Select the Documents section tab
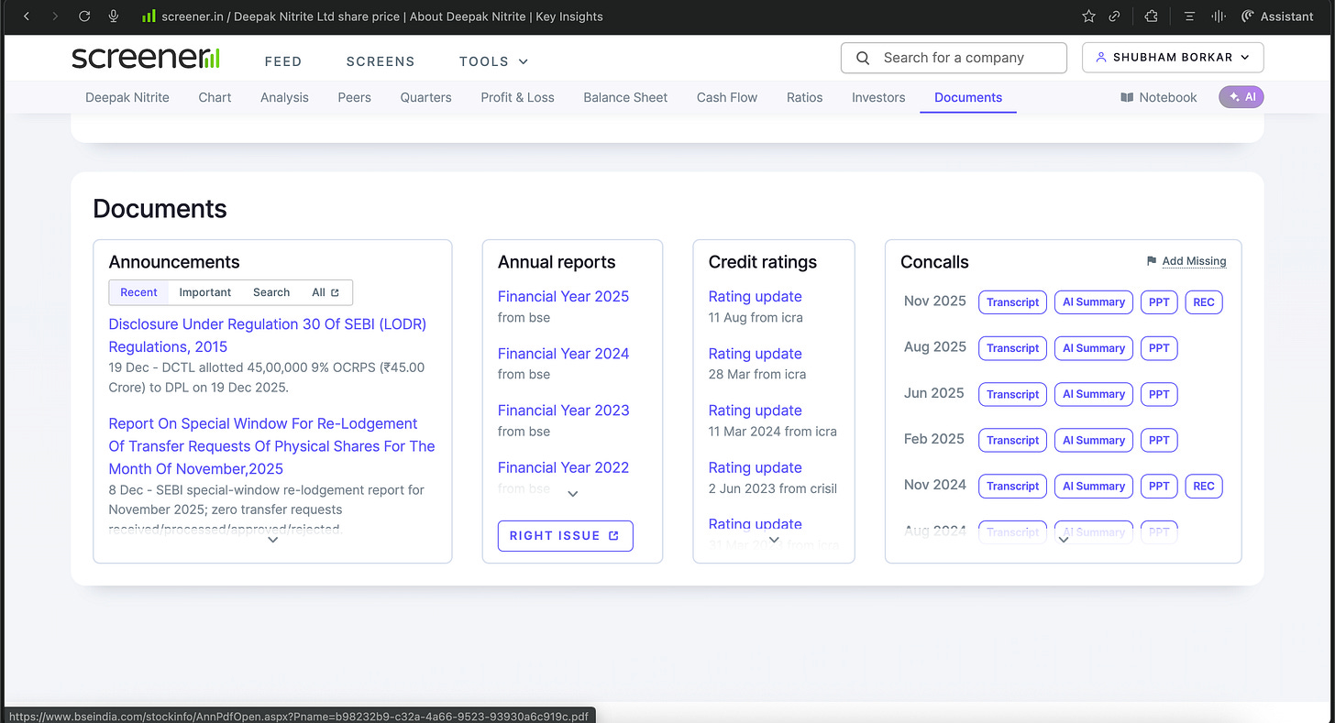1335x723 pixels. pos(968,97)
